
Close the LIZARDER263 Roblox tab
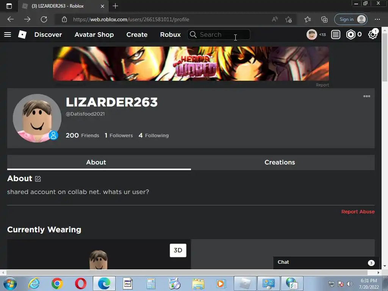point(102,6)
